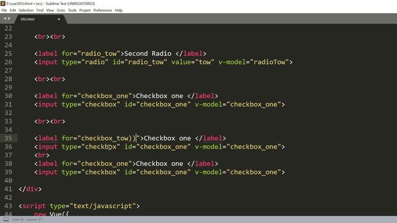Viewport: 397px width, 223px height.
Task: Click the unsaved dot on 055.html tab
Action: coord(59,19)
